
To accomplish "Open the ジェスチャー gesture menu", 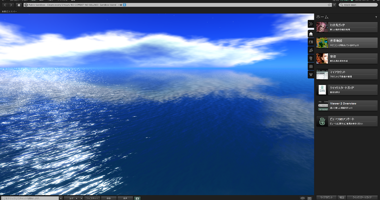I will click(x=92, y=198).
